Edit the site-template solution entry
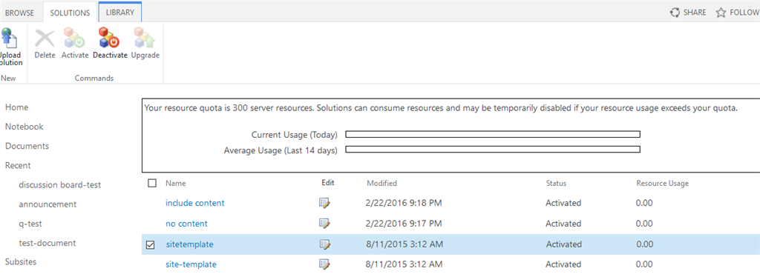This screenshot has width=760, height=274. pos(325,264)
